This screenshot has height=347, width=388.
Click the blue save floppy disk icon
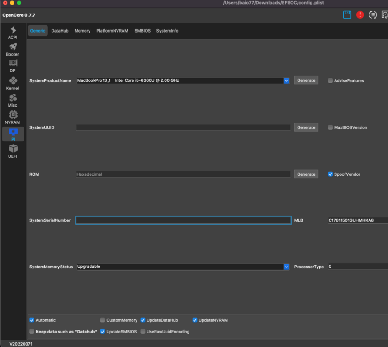click(x=347, y=15)
